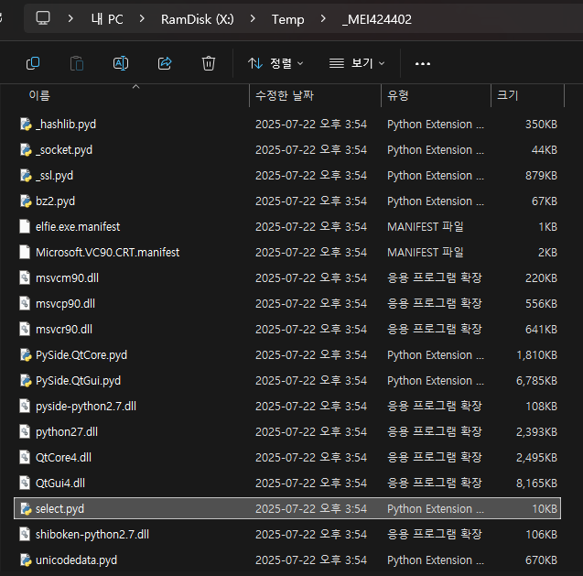The width and height of the screenshot is (583, 576).
Task: Sort by 유형 column header
Action: [398, 95]
